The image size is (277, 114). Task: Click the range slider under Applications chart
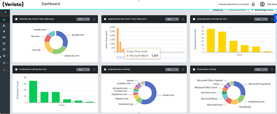[150, 58]
